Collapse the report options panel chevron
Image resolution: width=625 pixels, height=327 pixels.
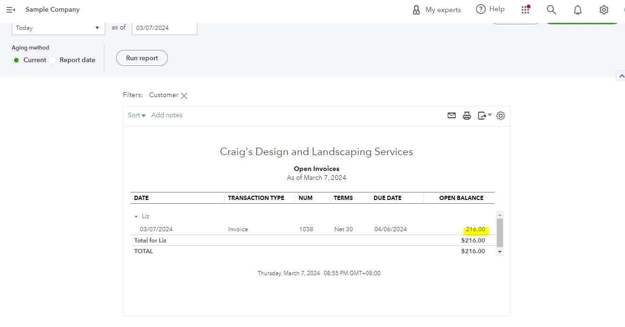621,76
